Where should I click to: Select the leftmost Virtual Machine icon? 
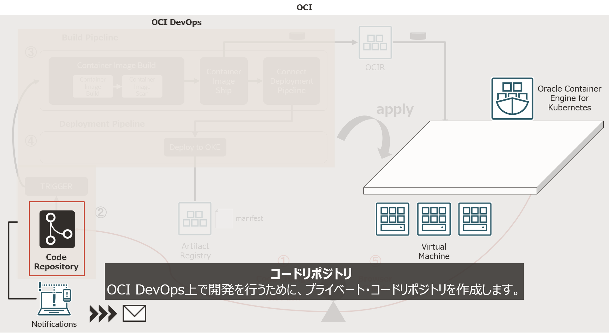[393, 219]
